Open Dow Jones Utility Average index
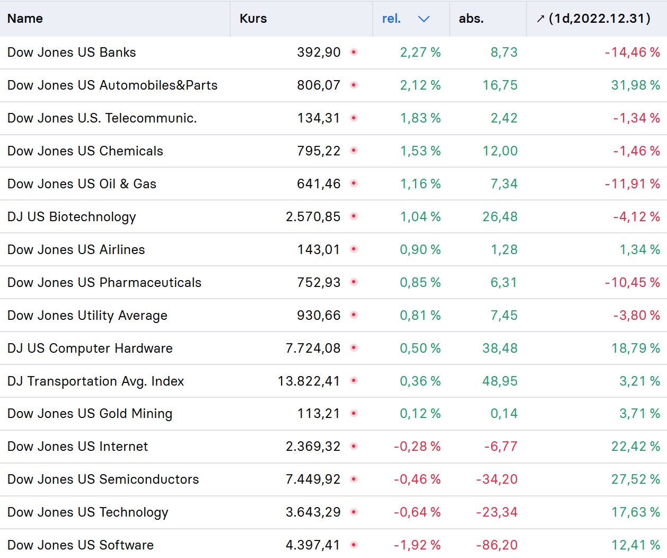The height and width of the screenshot is (558, 667). click(87, 316)
